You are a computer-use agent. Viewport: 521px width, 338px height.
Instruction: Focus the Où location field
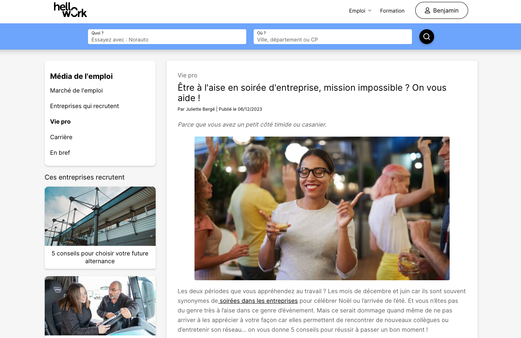pyautogui.click(x=332, y=37)
